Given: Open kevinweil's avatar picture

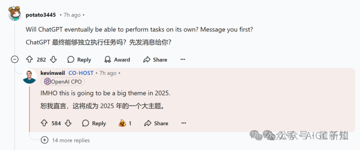Looking at the screenshot, I should coord(29,76).
